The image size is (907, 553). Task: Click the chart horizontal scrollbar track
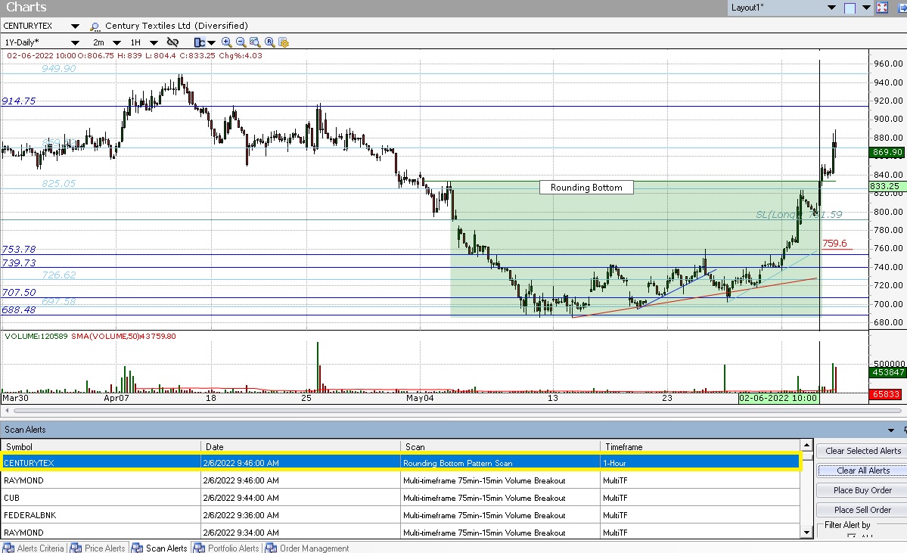[x=457, y=411]
